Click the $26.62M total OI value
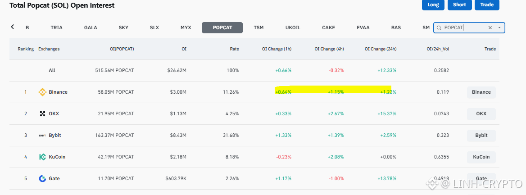The width and height of the screenshot is (526, 195). tap(177, 71)
